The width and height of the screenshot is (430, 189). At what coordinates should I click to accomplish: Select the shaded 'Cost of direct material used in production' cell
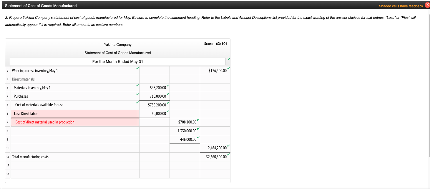tap(75, 122)
